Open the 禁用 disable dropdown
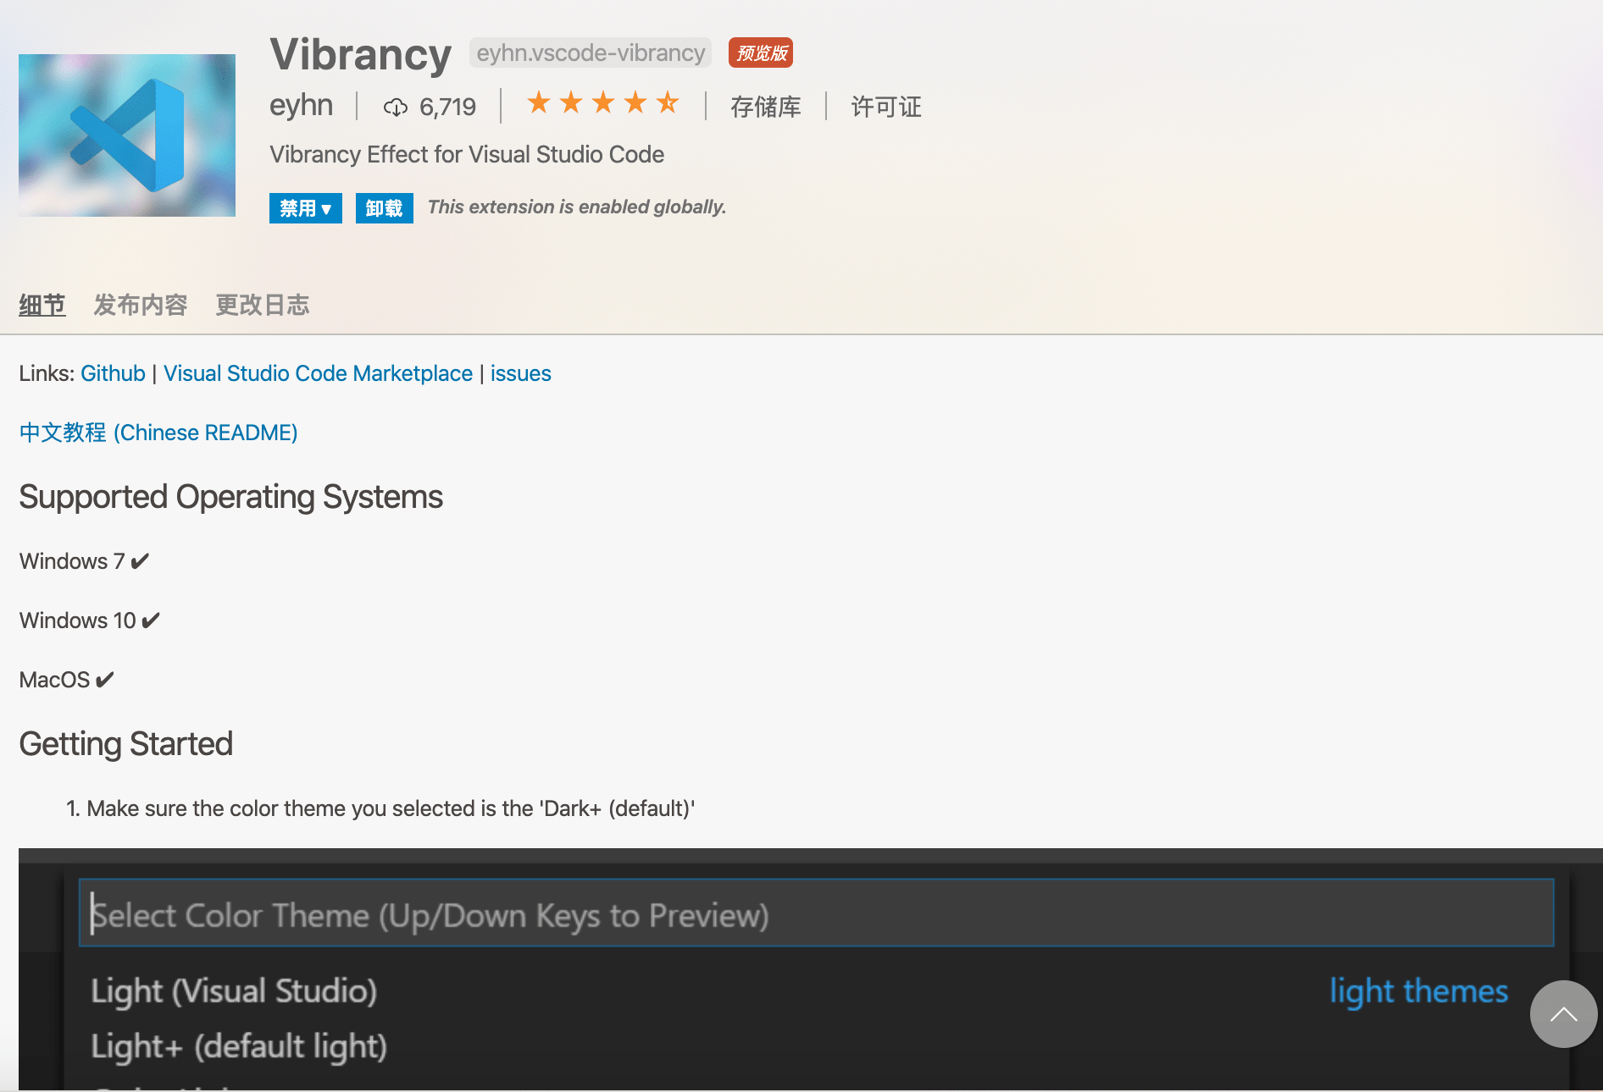 click(306, 208)
